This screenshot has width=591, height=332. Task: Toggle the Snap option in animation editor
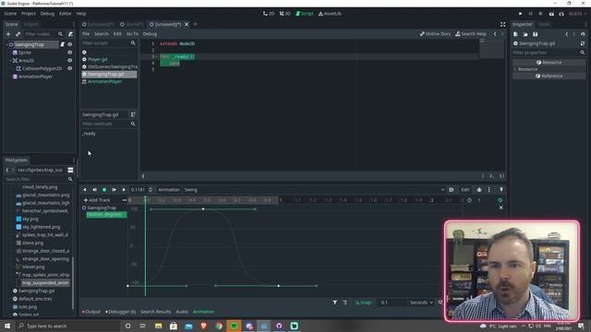[363, 302]
